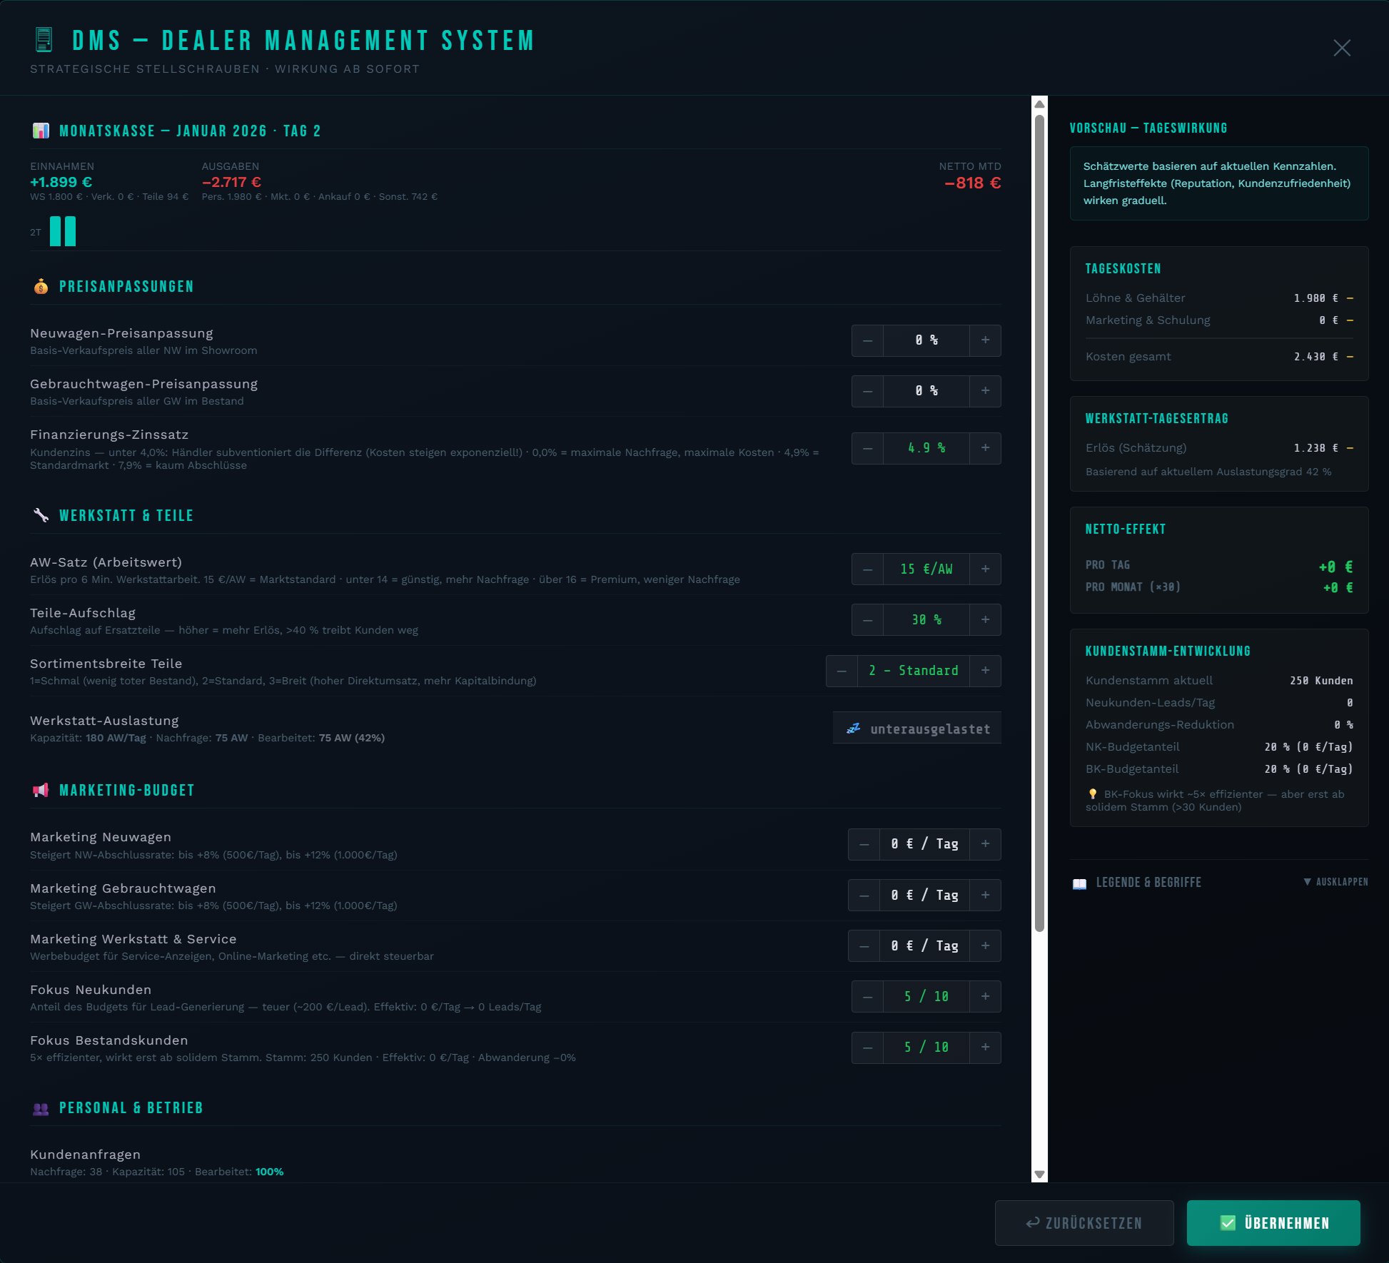The height and width of the screenshot is (1263, 1389).
Task: Increase the AW-Satz with plus button
Action: tap(985, 569)
